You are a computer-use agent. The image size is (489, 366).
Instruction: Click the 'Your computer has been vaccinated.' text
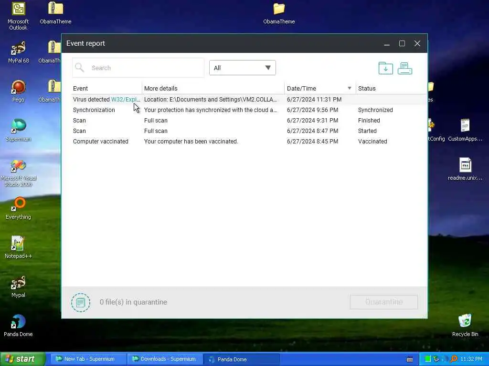[191, 141]
